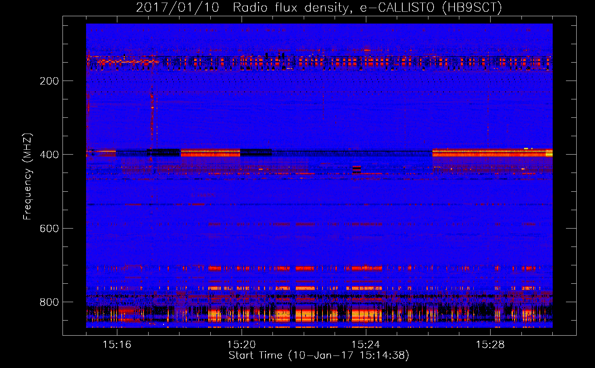Click the '15:28' time tick label
The width and height of the screenshot is (595, 368).
[490, 344]
